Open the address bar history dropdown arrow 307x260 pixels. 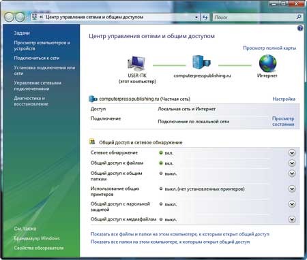click(x=196, y=17)
